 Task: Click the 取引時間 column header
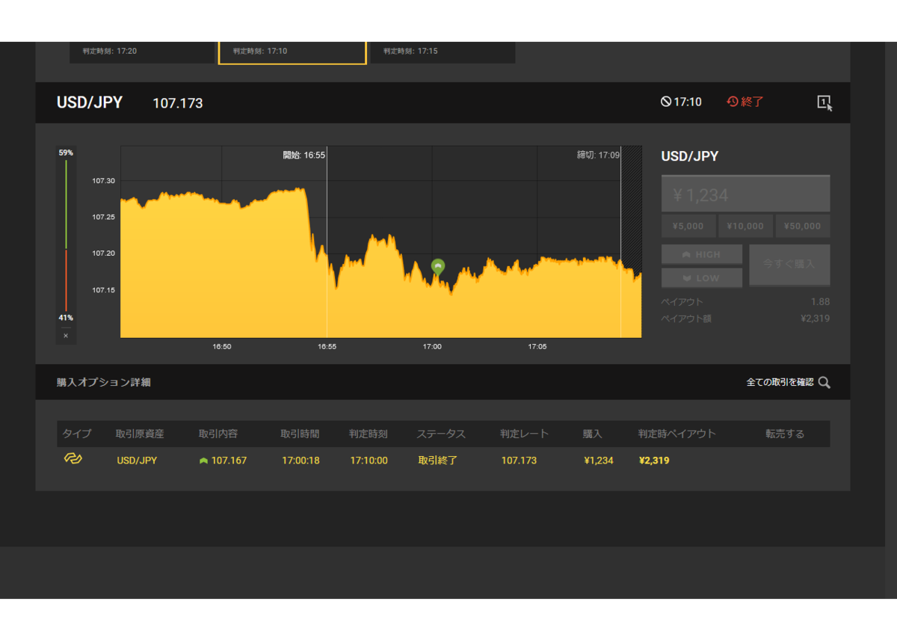click(x=300, y=434)
